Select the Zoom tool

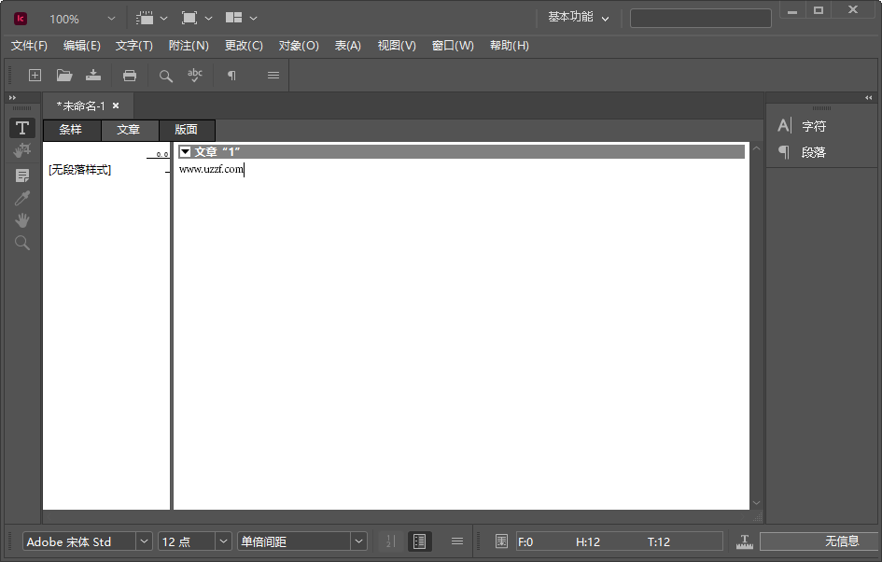[x=21, y=243]
